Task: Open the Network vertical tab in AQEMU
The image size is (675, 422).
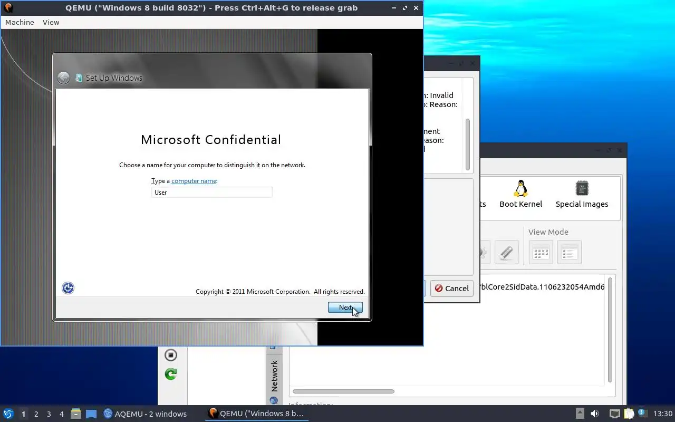Action: (274, 376)
